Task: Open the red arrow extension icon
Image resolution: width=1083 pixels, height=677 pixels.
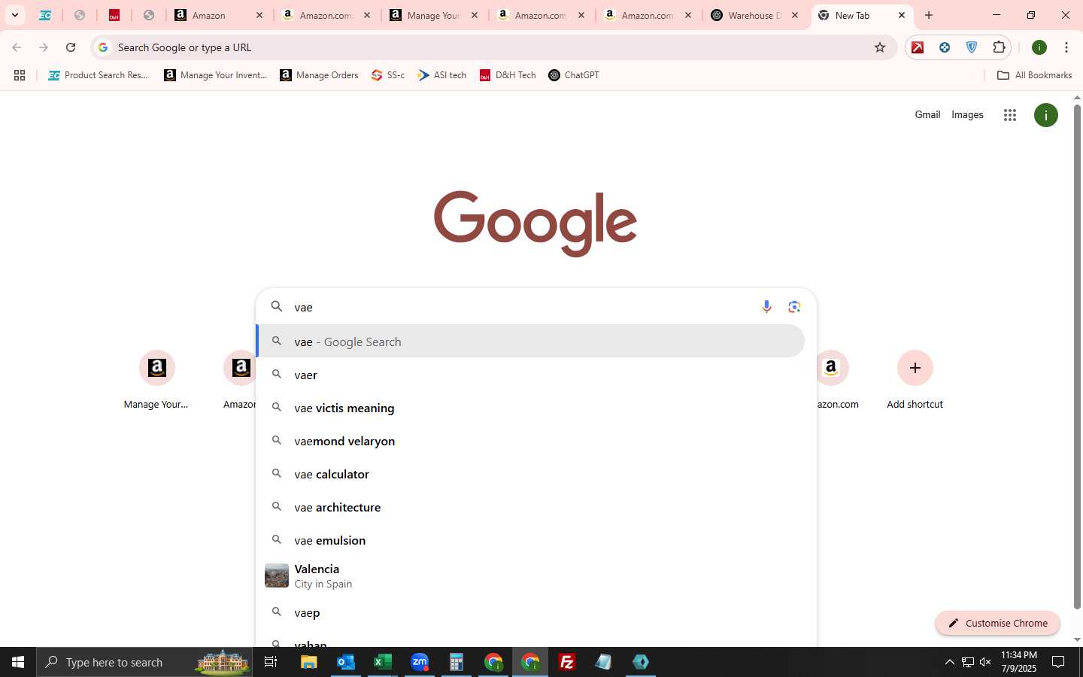Action: tap(918, 47)
